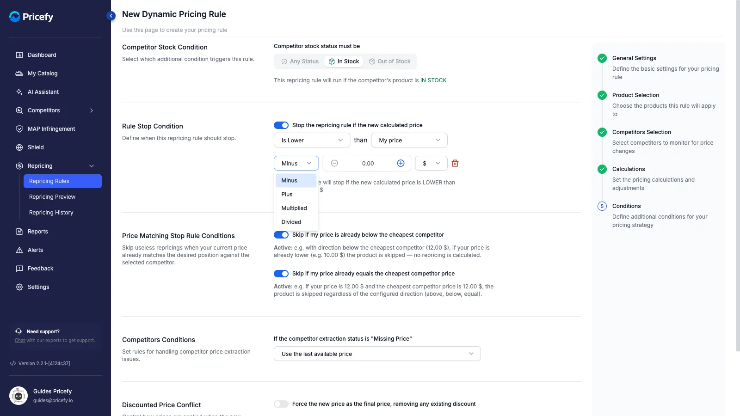Toggle skip if price below cheapest competitor
The height and width of the screenshot is (416, 740).
point(281,235)
